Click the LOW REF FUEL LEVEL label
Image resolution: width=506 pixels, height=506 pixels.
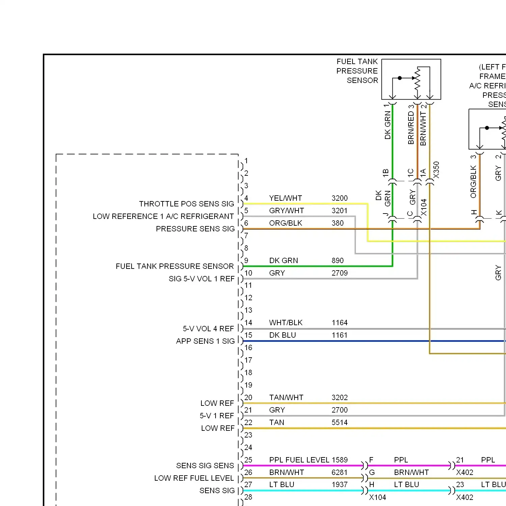tap(194, 478)
